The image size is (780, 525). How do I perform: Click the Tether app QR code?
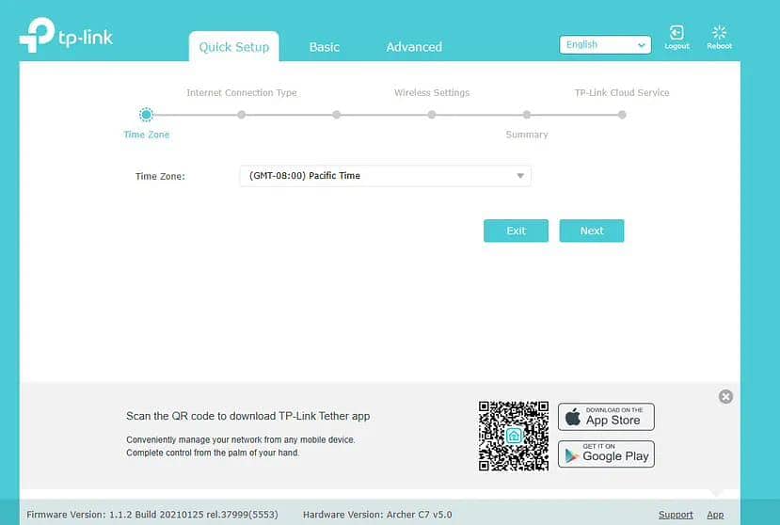point(513,436)
